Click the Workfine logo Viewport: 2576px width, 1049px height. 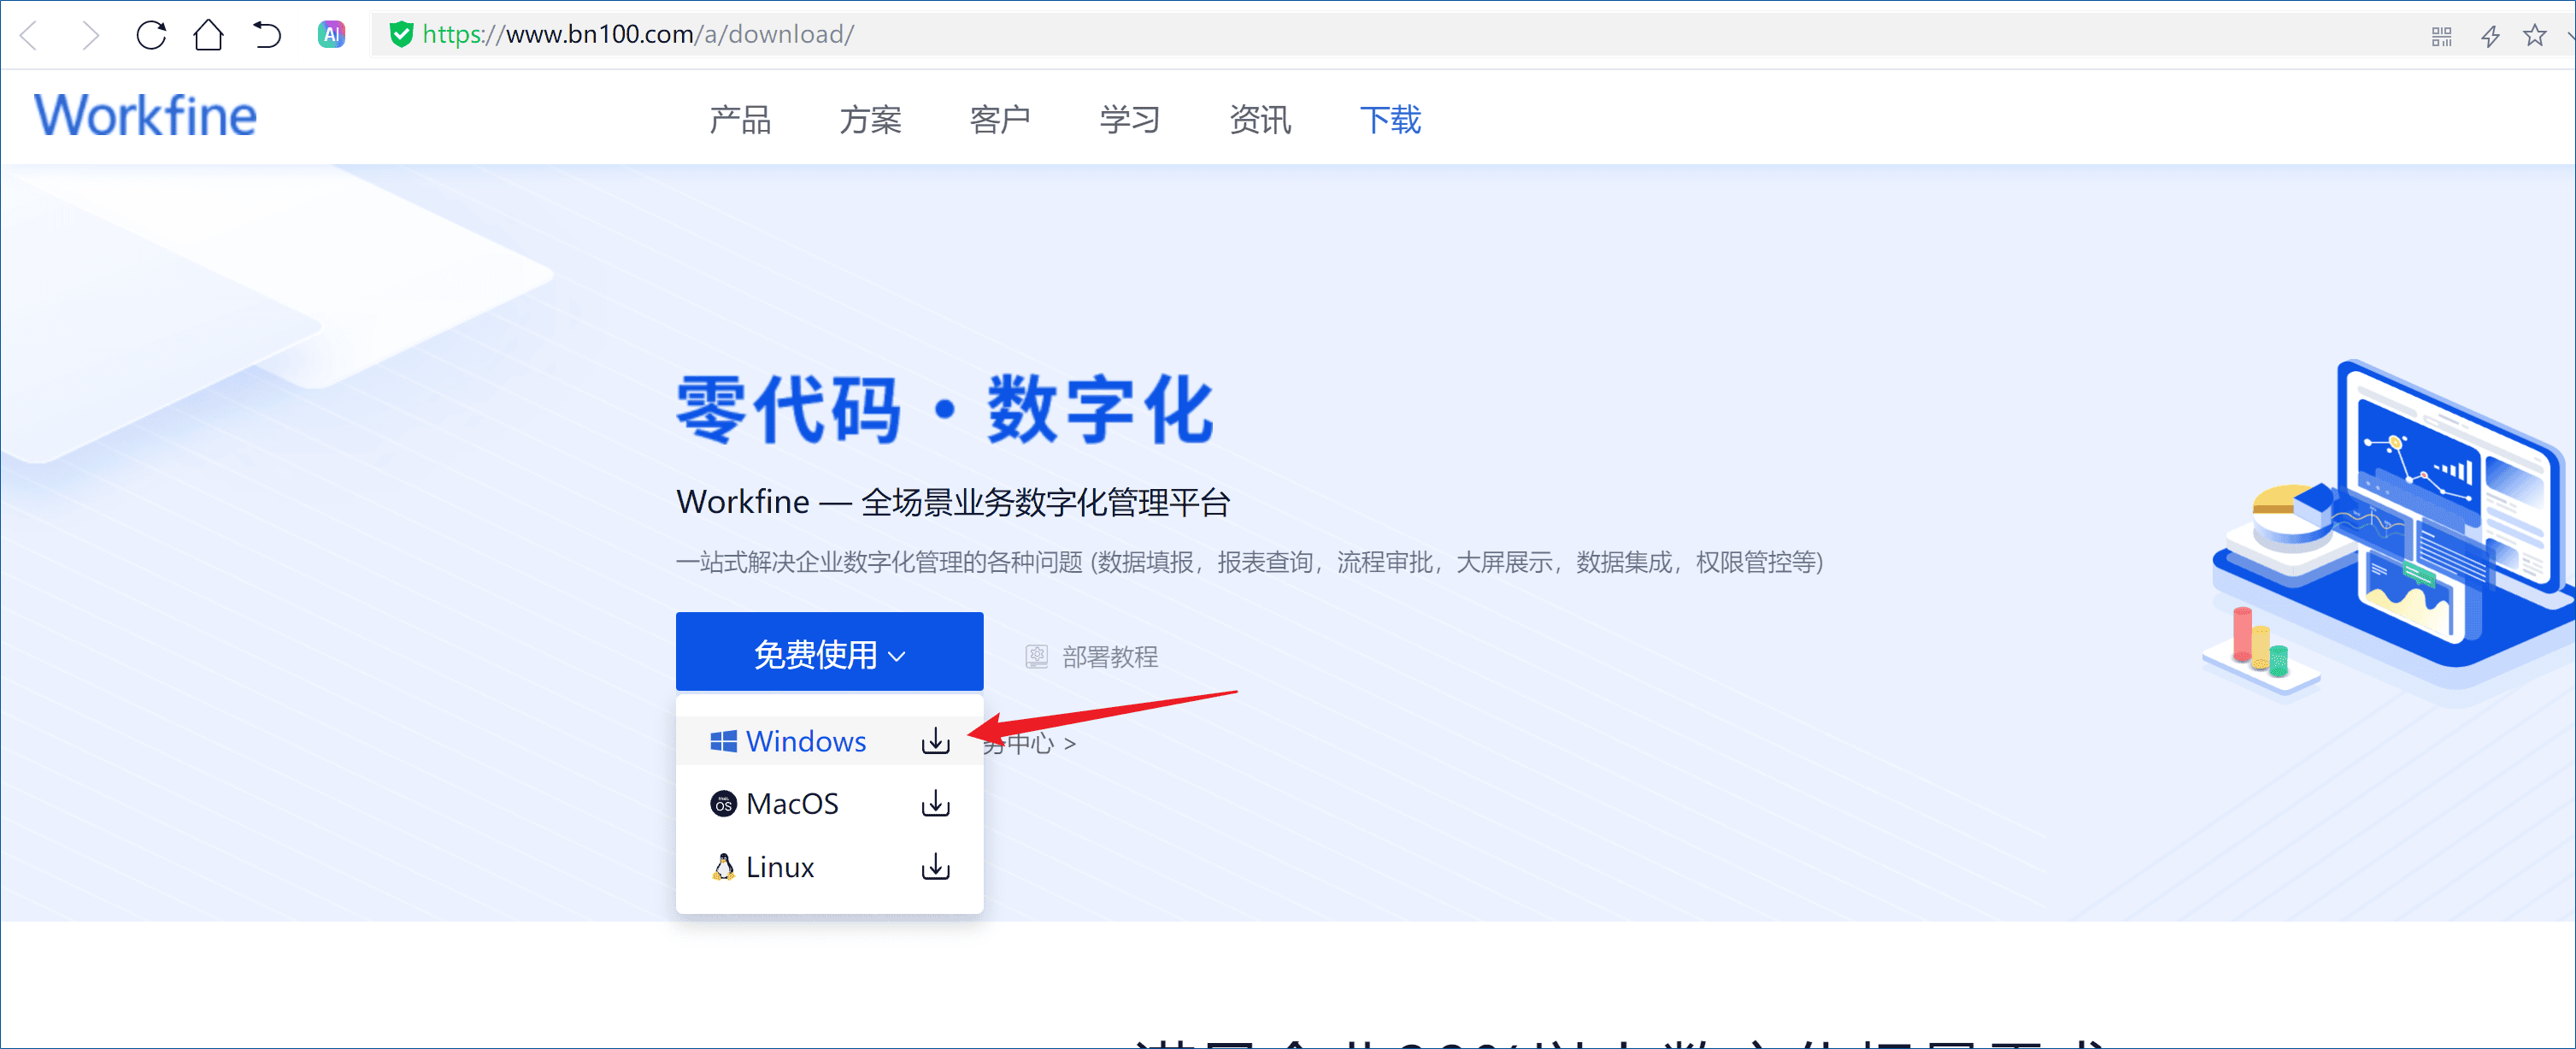tap(146, 116)
